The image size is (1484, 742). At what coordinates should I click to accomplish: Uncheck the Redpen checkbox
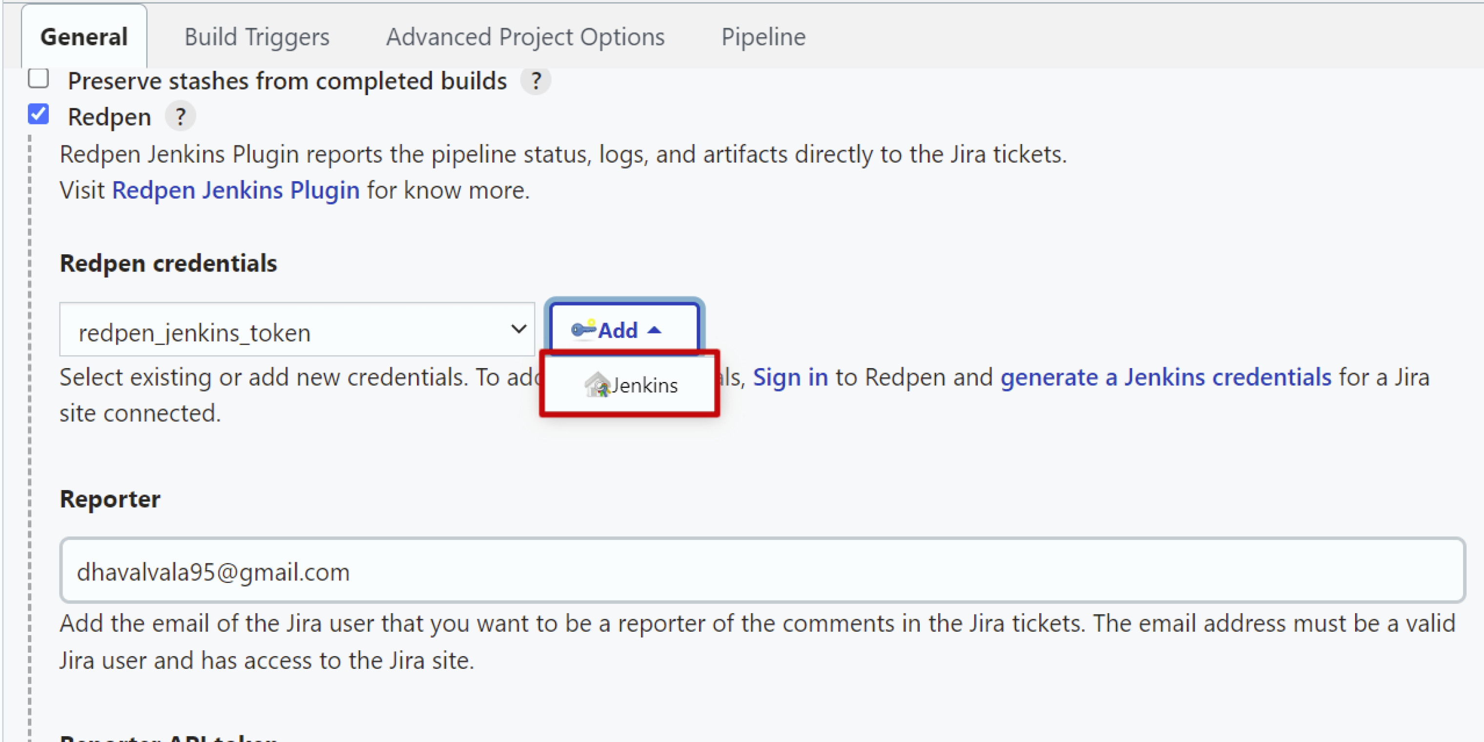(x=39, y=114)
